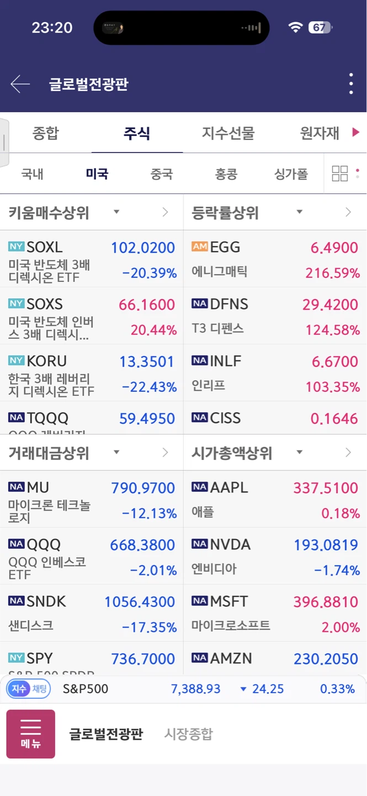
Task: Open the 시장종합 link
Action: 188,734
